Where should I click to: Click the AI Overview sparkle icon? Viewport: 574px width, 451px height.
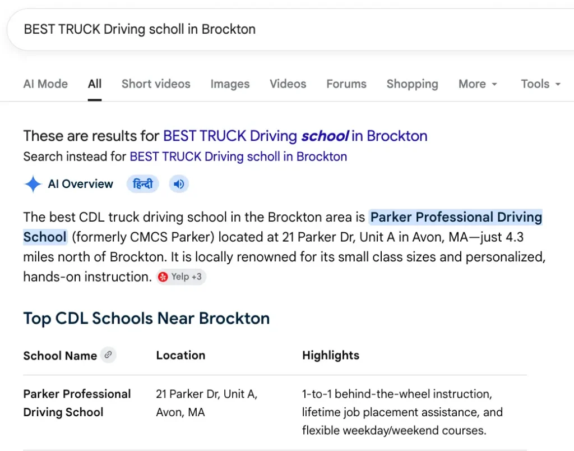coord(33,184)
